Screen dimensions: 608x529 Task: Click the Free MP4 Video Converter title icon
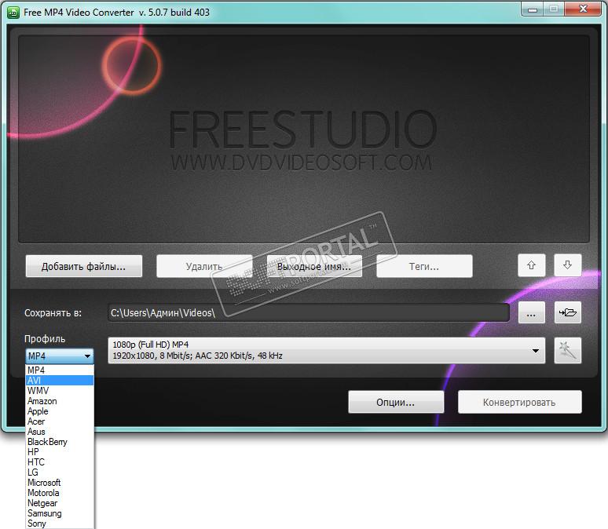point(13,13)
